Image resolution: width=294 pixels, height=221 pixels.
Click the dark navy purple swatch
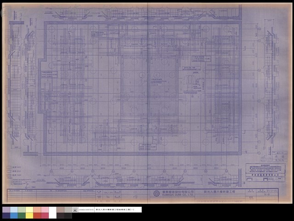click(x=6, y=215)
